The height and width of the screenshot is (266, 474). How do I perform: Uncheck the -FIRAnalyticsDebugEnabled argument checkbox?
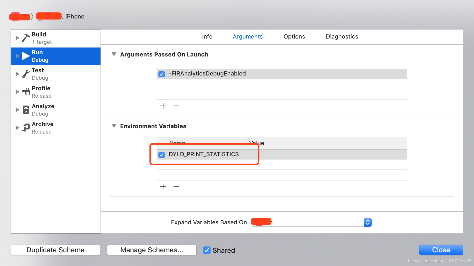pyautogui.click(x=162, y=74)
